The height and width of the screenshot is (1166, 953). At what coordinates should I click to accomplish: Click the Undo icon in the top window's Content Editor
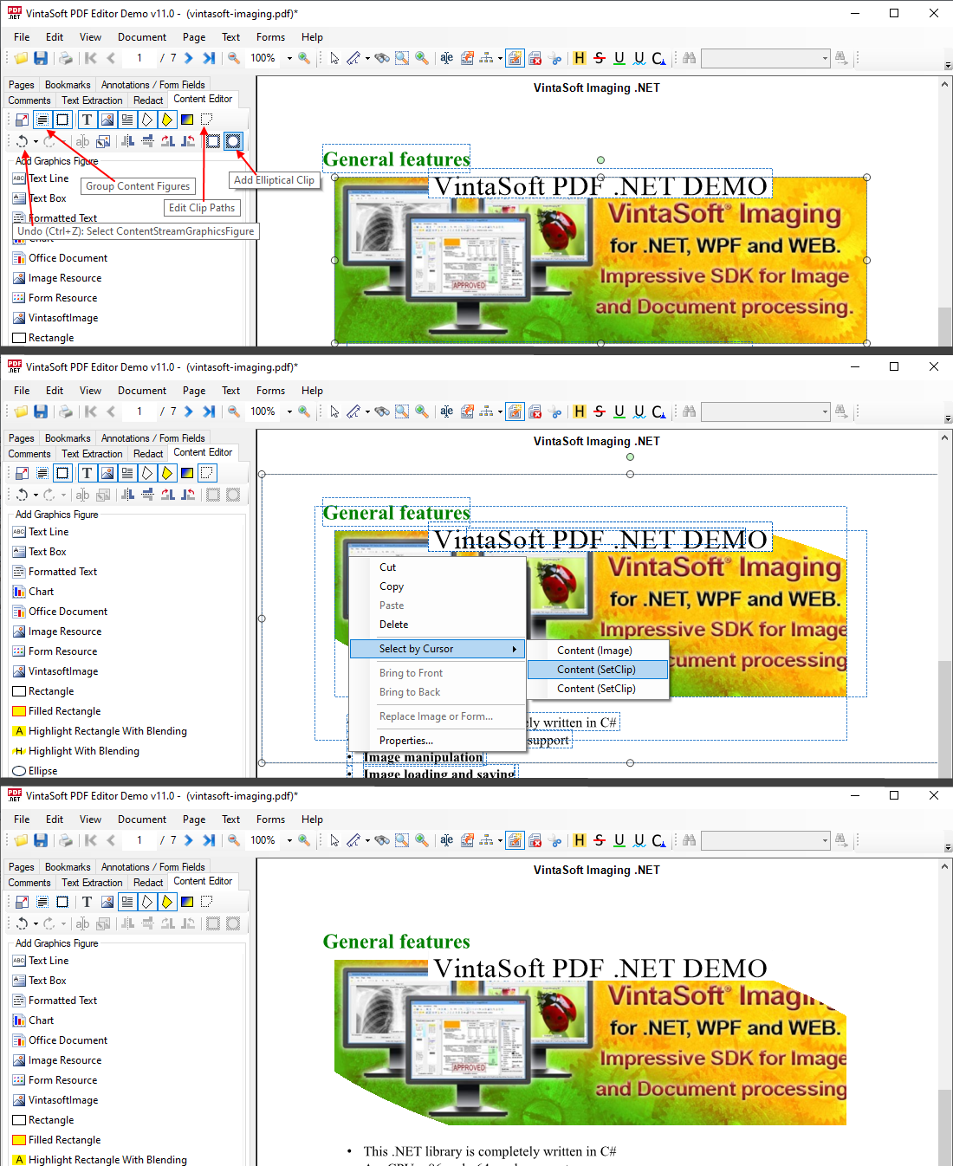pos(22,141)
